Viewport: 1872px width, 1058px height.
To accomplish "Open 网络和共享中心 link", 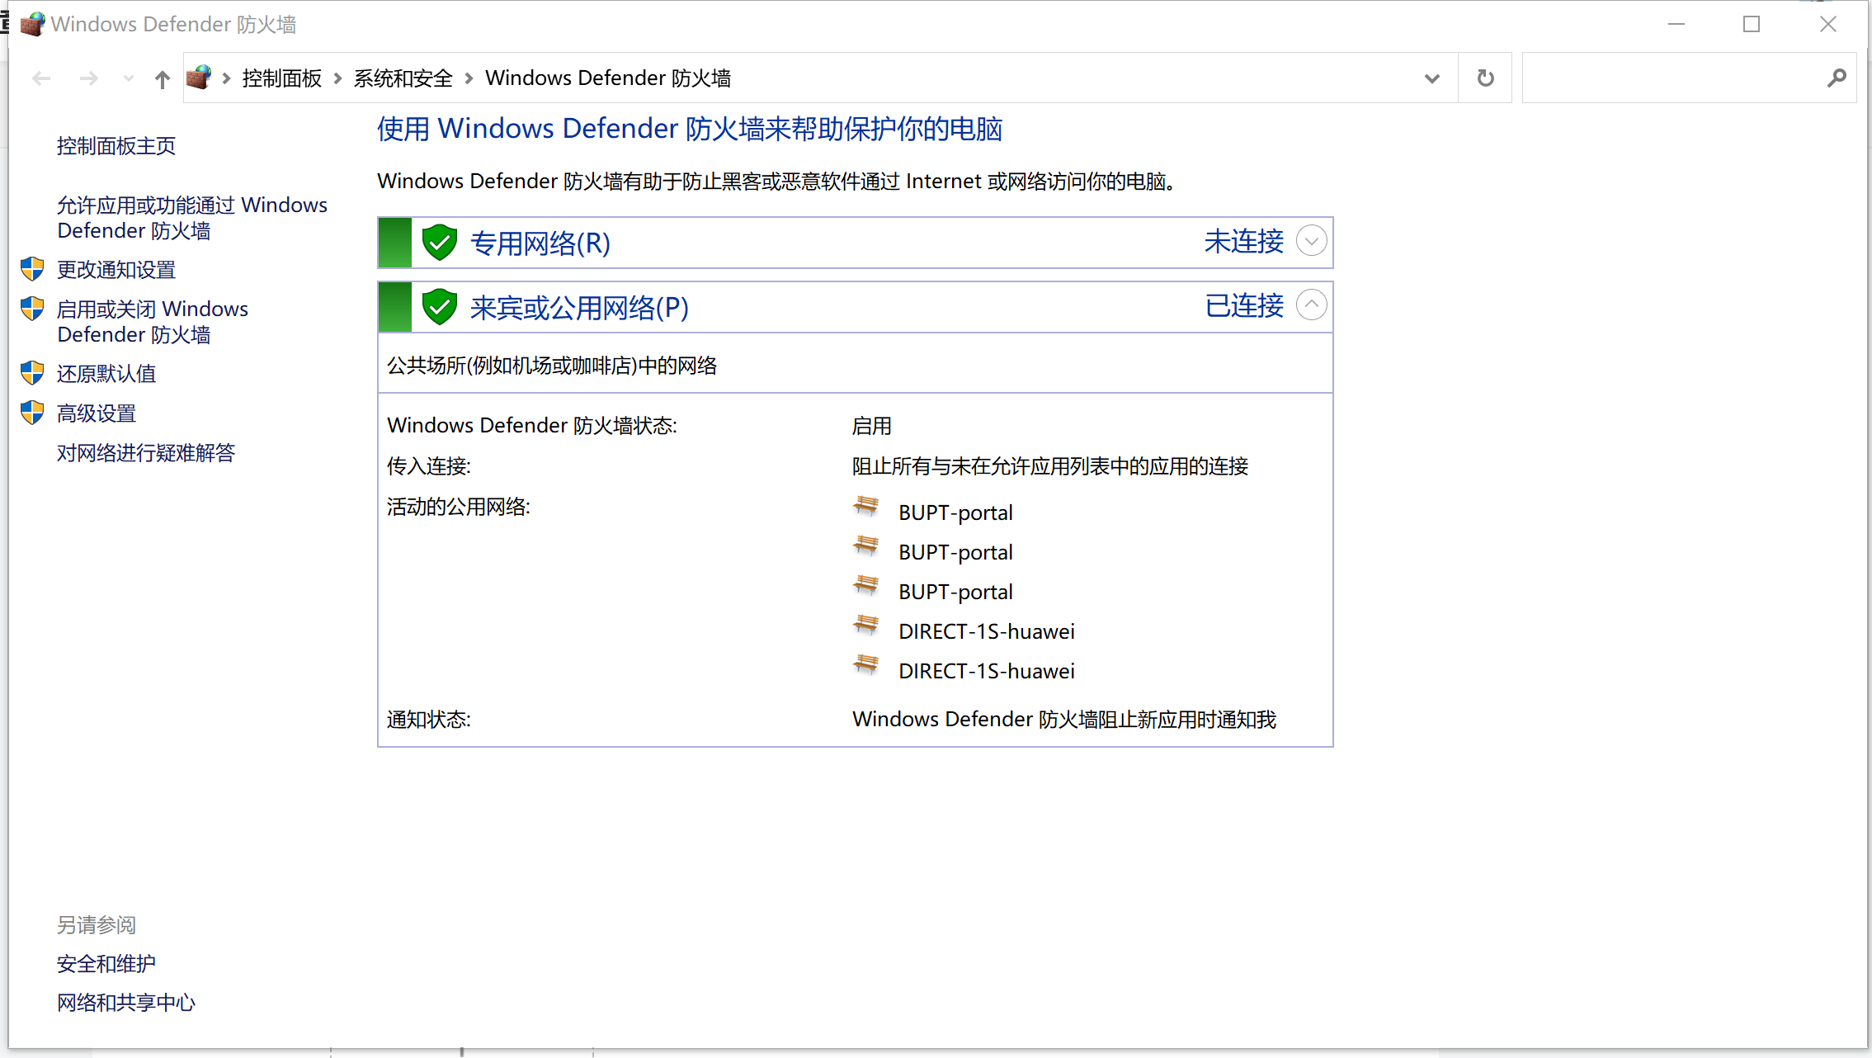I will pyautogui.click(x=125, y=1001).
